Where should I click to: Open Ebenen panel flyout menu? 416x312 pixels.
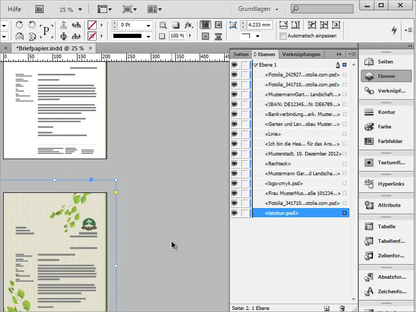(352, 55)
